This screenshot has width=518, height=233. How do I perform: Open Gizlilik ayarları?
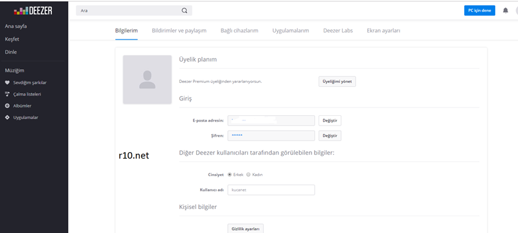245,228
